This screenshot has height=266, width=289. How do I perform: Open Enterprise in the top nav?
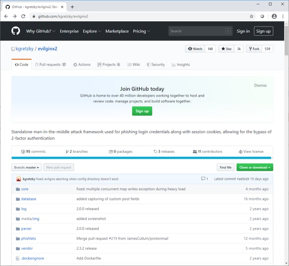click(x=69, y=31)
